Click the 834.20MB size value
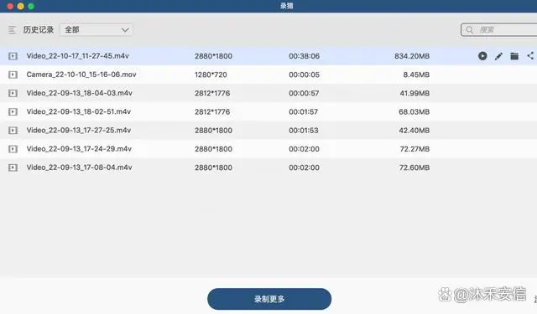This screenshot has height=314, width=537. (x=412, y=56)
